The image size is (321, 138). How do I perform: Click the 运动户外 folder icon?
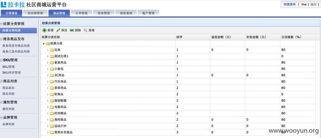coord(52,126)
